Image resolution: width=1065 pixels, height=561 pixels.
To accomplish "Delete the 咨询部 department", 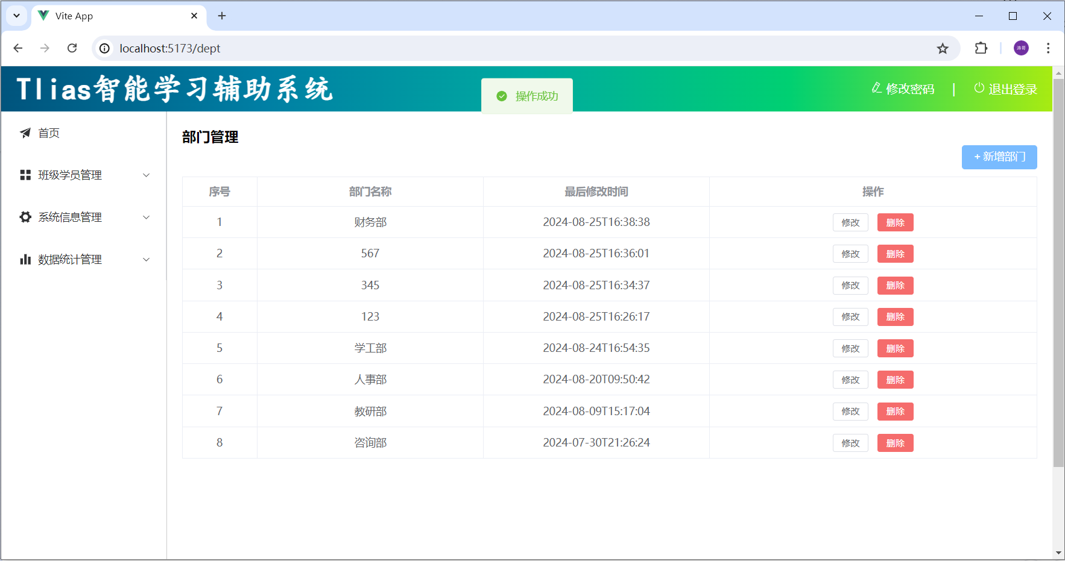I will point(895,443).
